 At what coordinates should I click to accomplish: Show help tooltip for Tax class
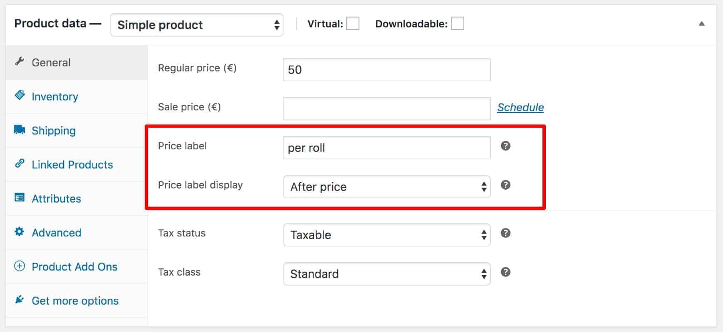point(505,272)
